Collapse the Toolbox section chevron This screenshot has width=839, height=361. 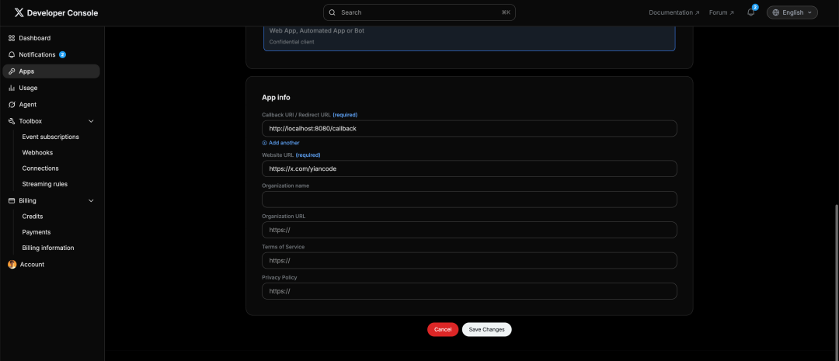(x=91, y=121)
